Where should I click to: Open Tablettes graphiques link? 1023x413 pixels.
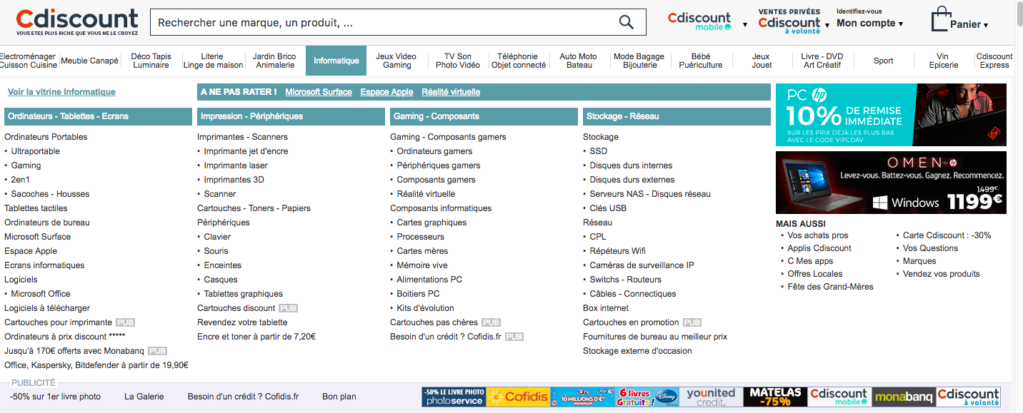243,294
